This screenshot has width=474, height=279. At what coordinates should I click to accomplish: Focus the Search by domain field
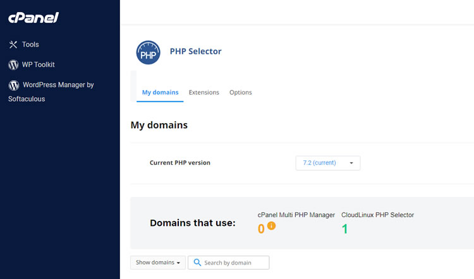tap(229, 263)
